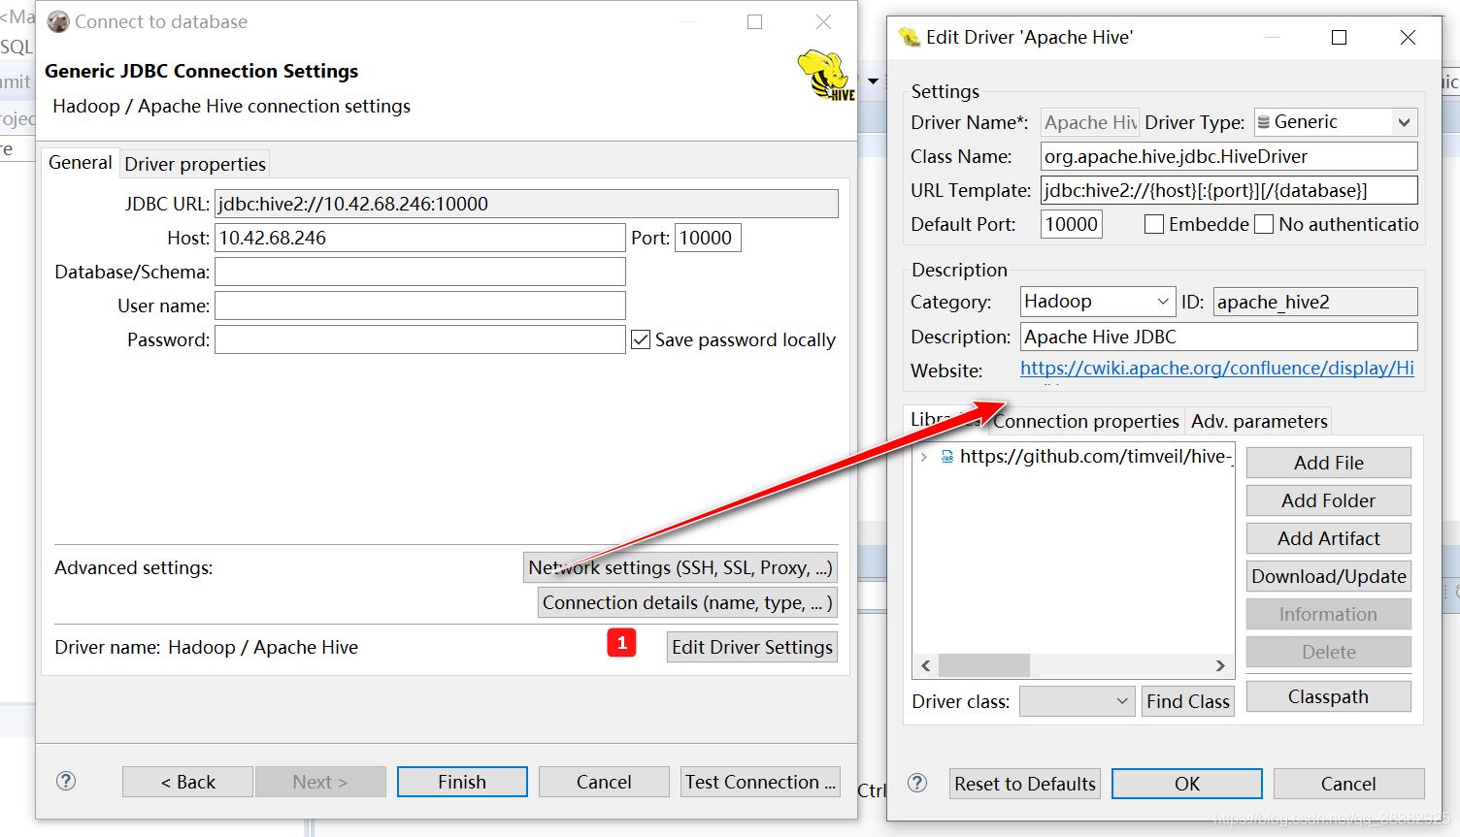The image size is (1460, 837).
Task: Click the help icon in Edit Driver dialog
Action: [917, 783]
